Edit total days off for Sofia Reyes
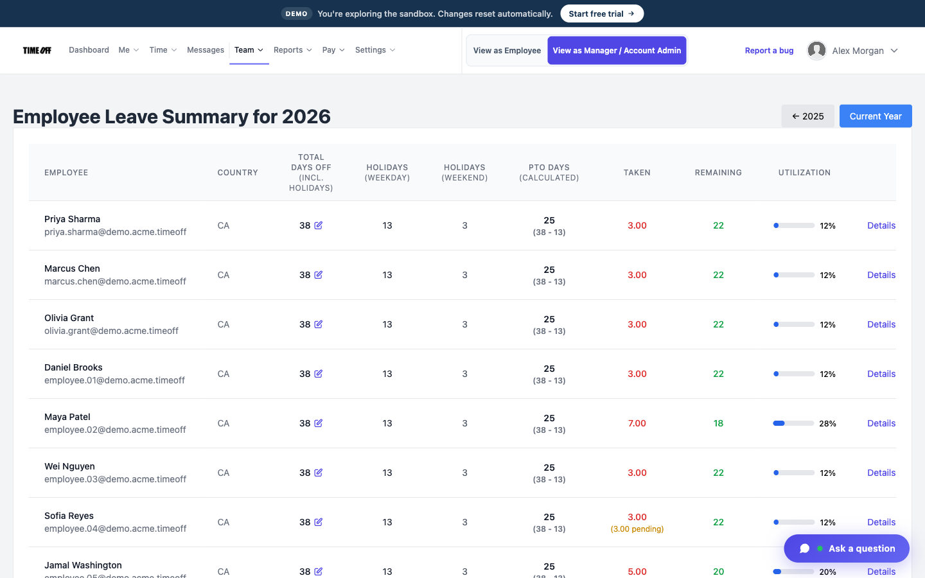Viewport: 925px width, 578px height. [319, 522]
